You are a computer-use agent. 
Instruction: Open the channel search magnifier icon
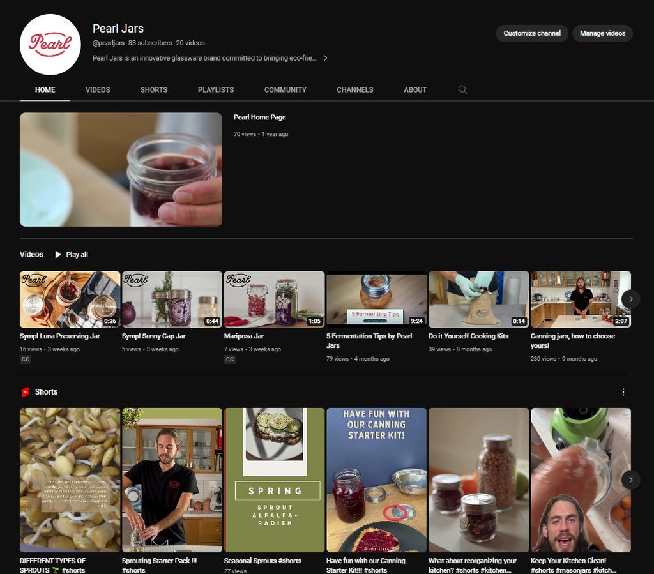pyautogui.click(x=462, y=89)
